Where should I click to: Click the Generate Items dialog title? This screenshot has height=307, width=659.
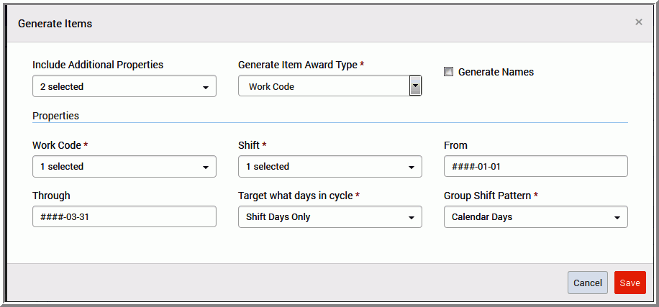coord(55,24)
